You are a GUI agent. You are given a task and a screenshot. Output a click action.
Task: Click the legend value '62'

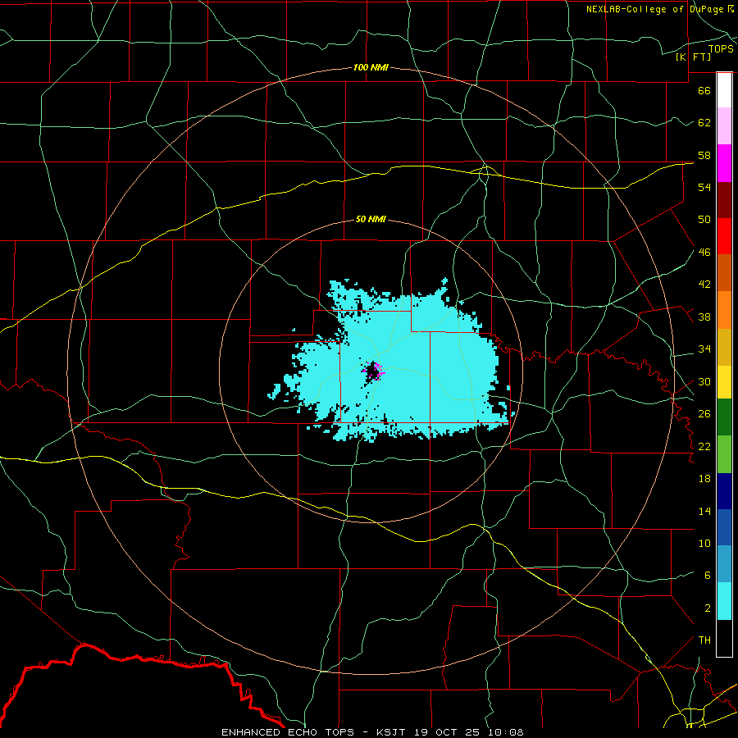[704, 123]
